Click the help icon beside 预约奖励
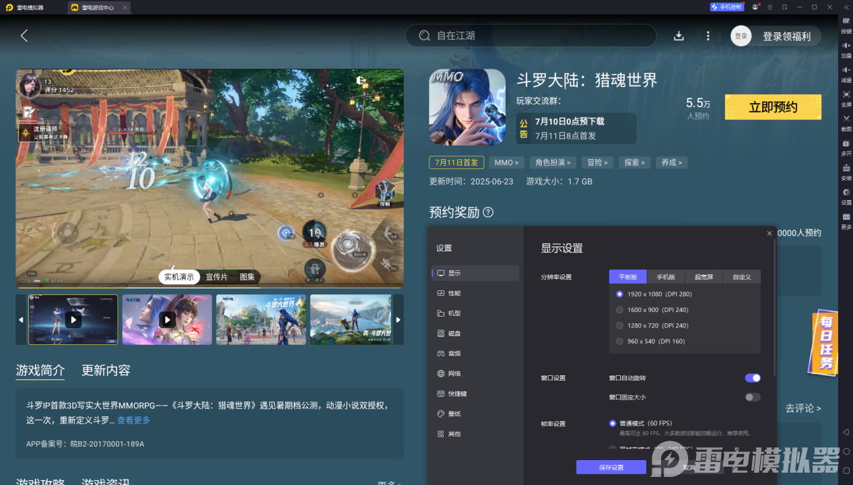853x485 pixels. coord(488,212)
